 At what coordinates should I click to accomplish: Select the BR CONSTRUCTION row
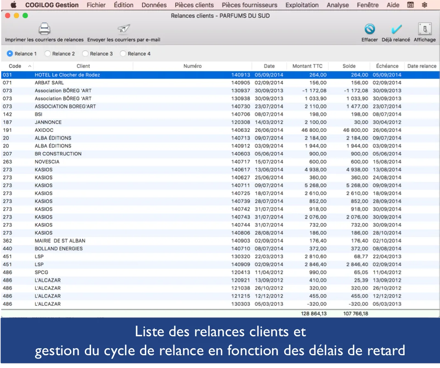tap(220, 154)
